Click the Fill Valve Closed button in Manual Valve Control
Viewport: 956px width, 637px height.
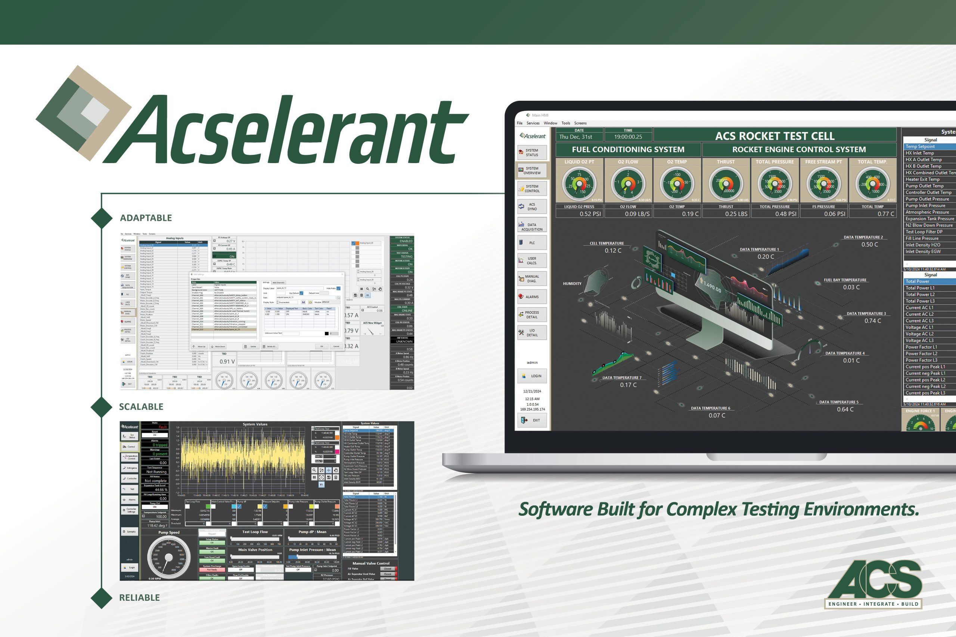click(x=388, y=569)
